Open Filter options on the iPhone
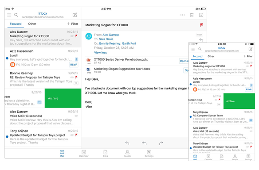 (248, 56)
